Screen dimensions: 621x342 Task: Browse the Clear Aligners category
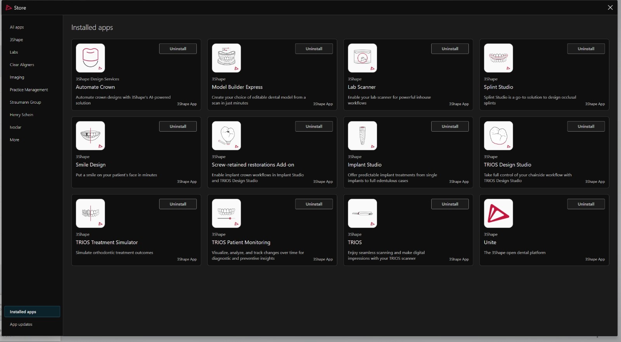tap(22, 65)
